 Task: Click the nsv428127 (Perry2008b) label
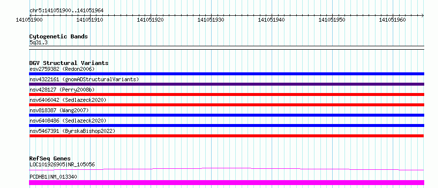pos(62,90)
